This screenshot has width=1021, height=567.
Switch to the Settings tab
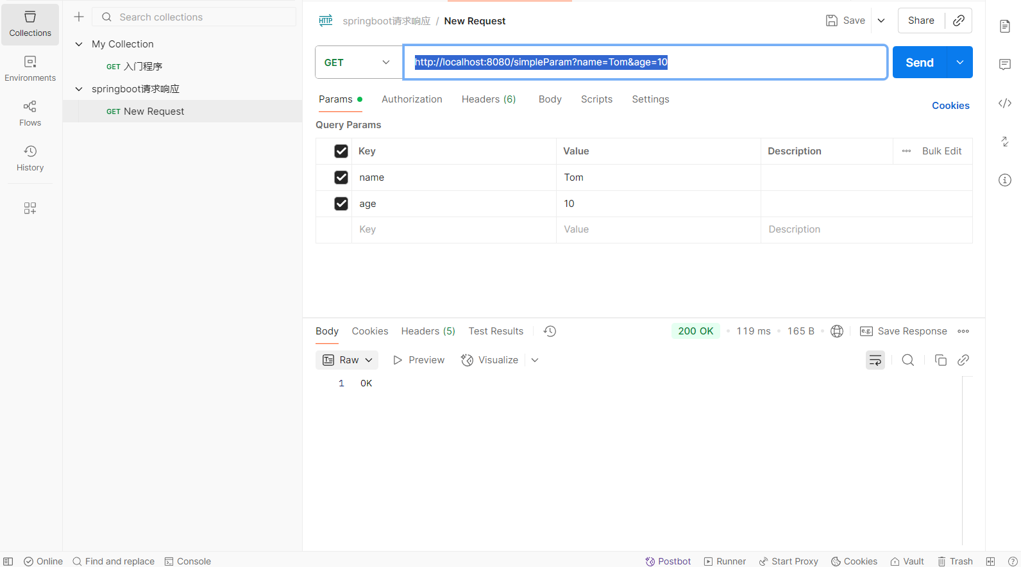(650, 99)
